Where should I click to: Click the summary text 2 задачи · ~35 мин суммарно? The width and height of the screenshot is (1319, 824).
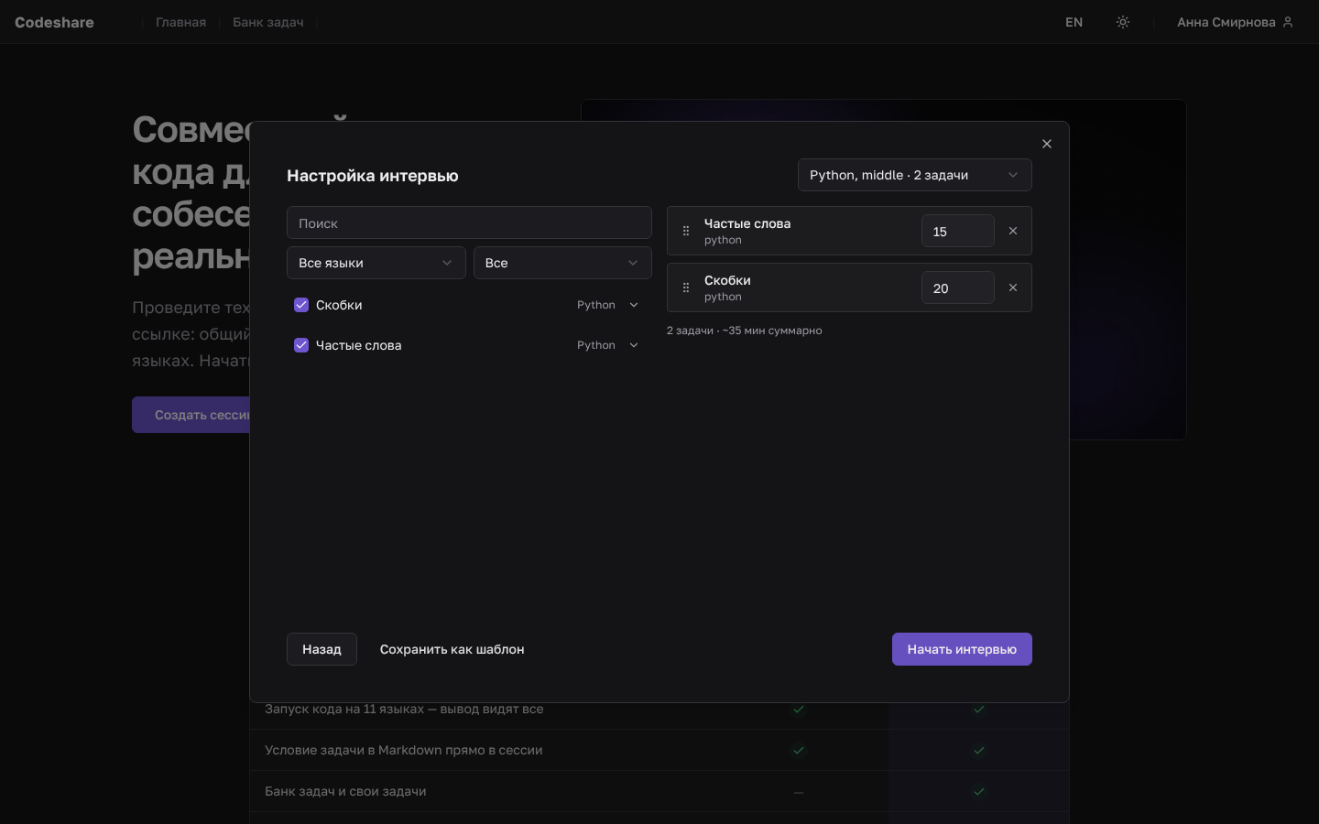point(745,331)
